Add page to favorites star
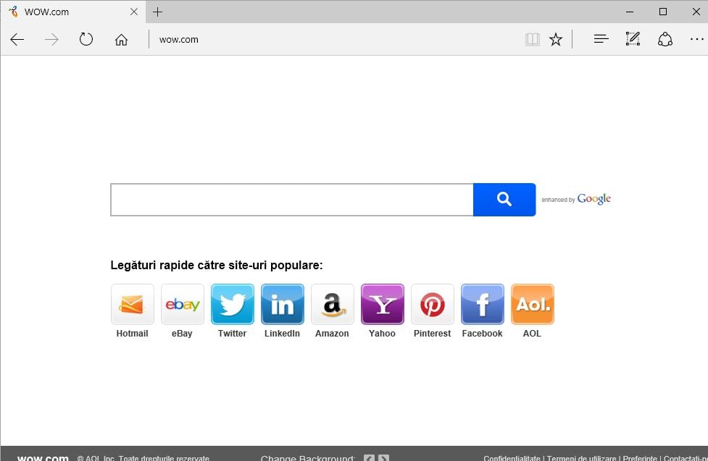708x461 pixels. pyautogui.click(x=555, y=40)
